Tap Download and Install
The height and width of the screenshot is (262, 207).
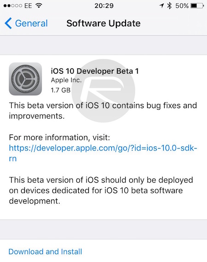coord(45,251)
